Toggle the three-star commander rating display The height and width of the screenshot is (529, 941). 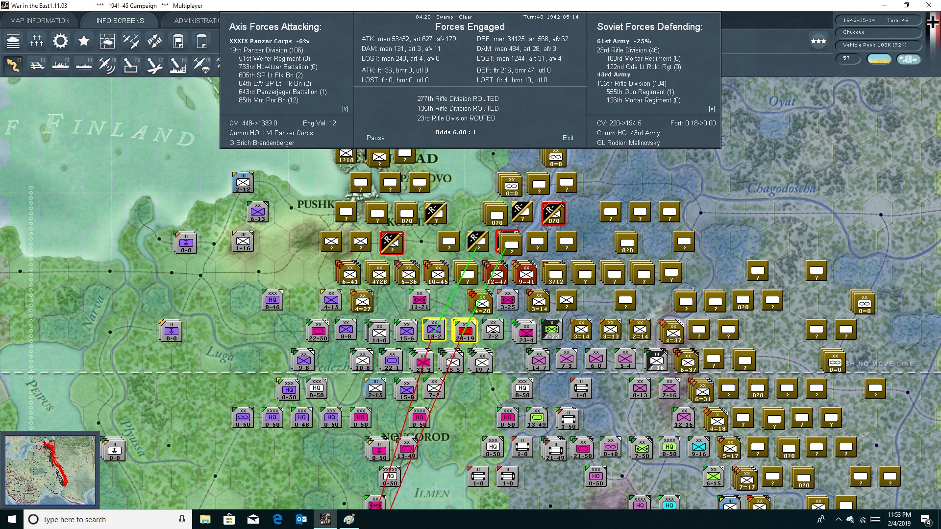817,42
